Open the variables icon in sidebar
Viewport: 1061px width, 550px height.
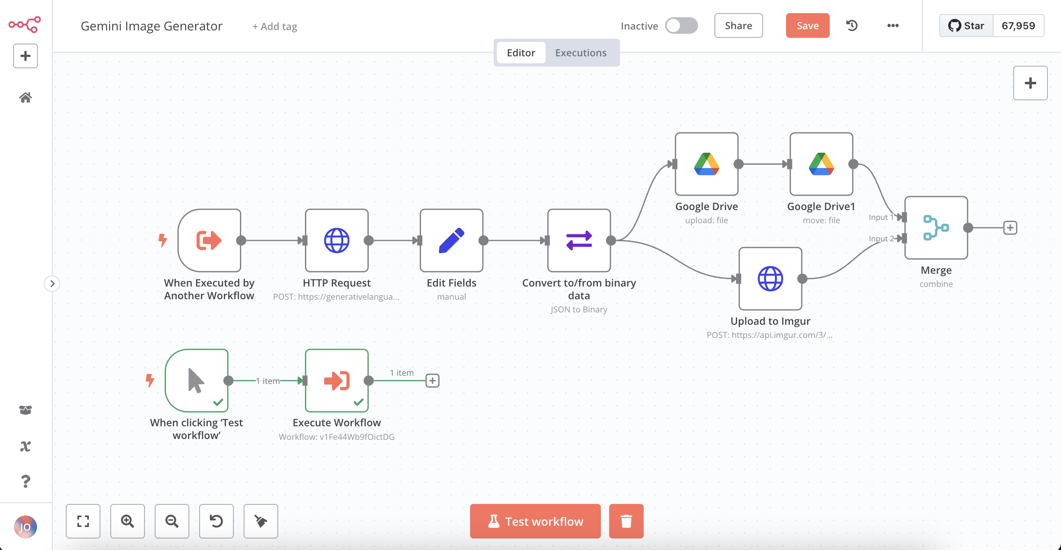[26, 446]
